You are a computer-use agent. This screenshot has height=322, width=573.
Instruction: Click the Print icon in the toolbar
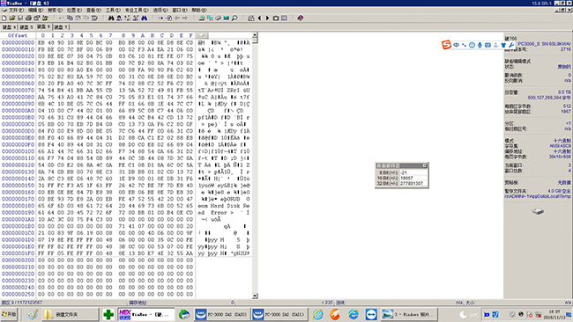tap(28, 18)
